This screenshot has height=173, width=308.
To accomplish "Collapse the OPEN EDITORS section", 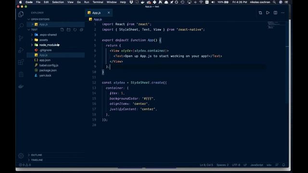I will pos(29,19).
